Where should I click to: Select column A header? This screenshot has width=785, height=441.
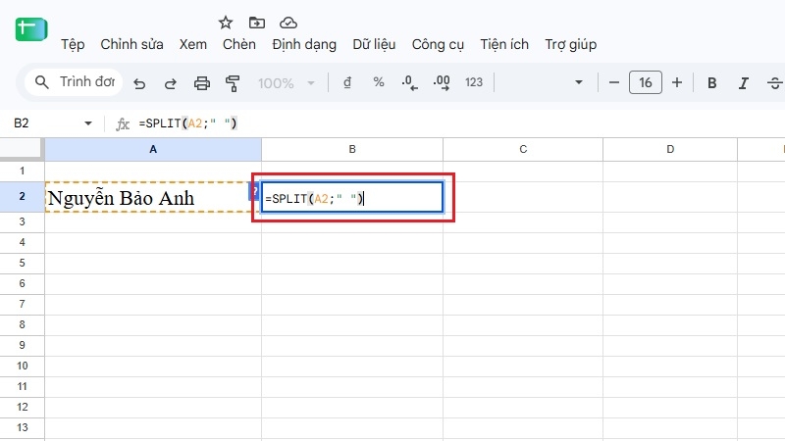[153, 149]
